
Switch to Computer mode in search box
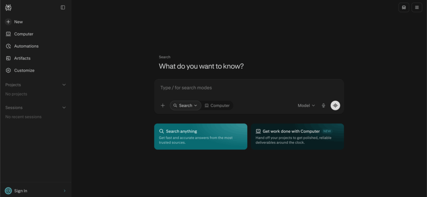pos(217,105)
